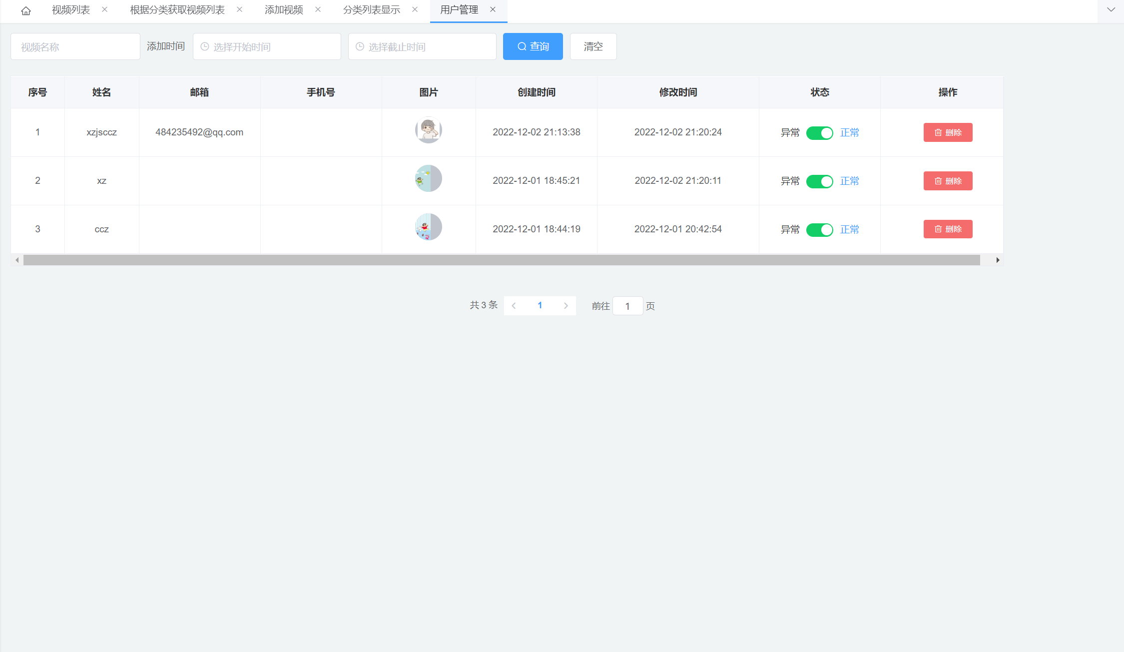Close the 分类列表显示 tab
The image size is (1124, 652).
pyautogui.click(x=415, y=9)
